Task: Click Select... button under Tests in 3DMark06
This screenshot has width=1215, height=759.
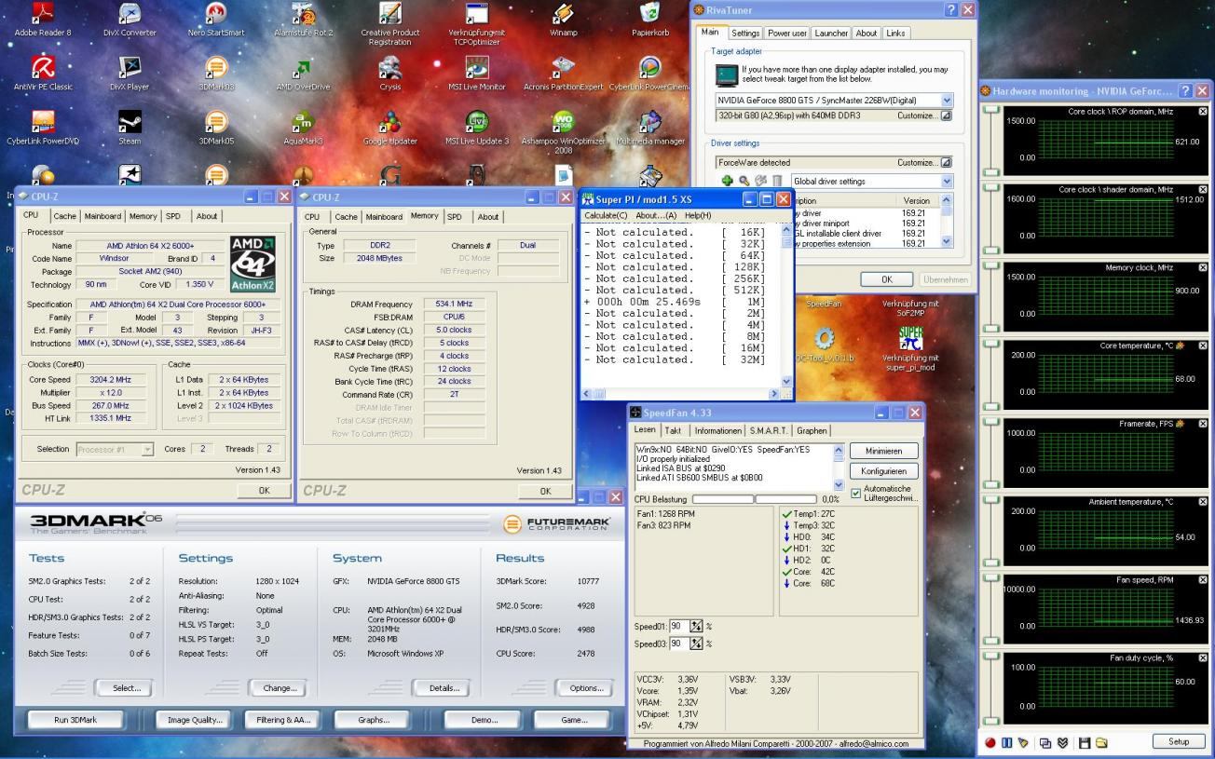Action: point(125,688)
